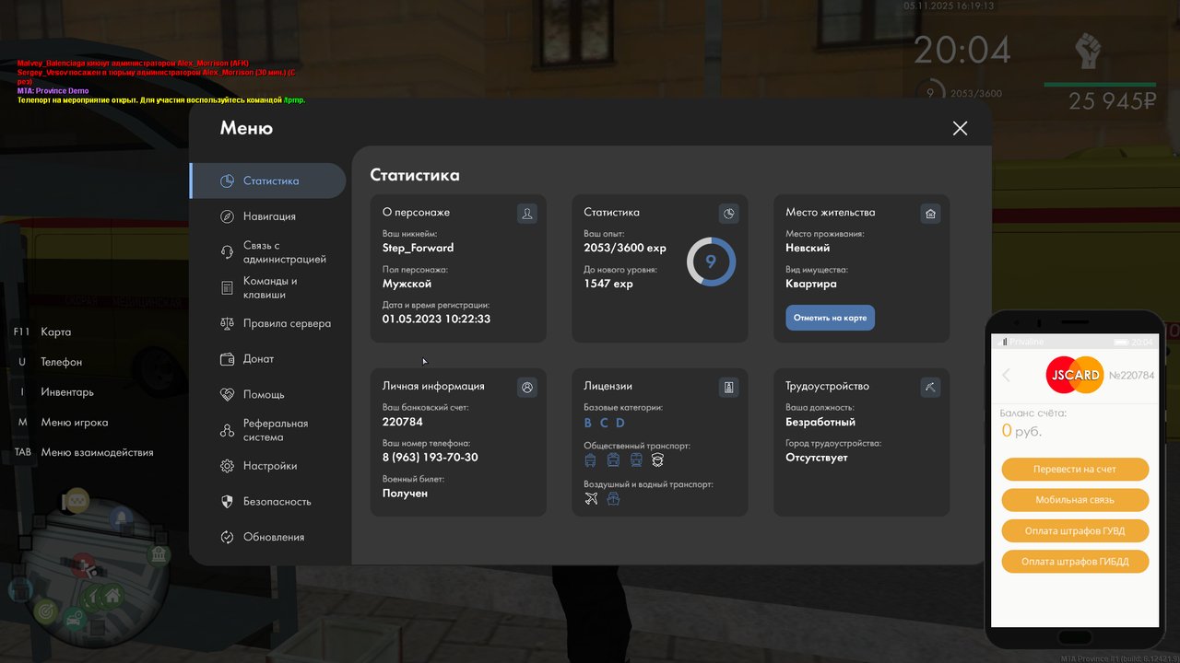This screenshot has width=1180, height=663.
Task: Click the U Телефон hotkey hint
Action: click(50, 362)
